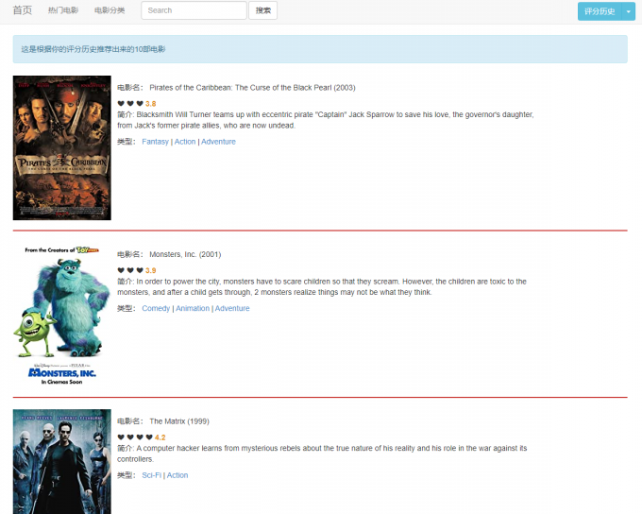Select the Action genre under Pirates
The image size is (642, 514).
pyautogui.click(x=185, y=142)
